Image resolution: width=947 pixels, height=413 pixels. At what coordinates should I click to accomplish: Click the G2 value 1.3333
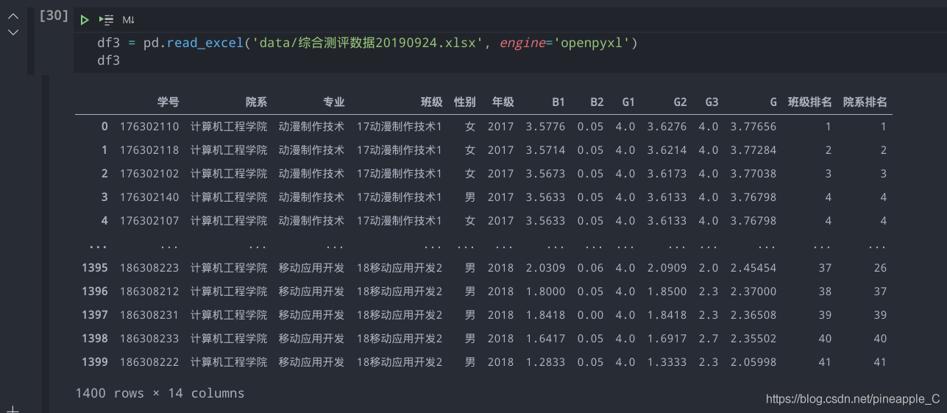(667, 362)
